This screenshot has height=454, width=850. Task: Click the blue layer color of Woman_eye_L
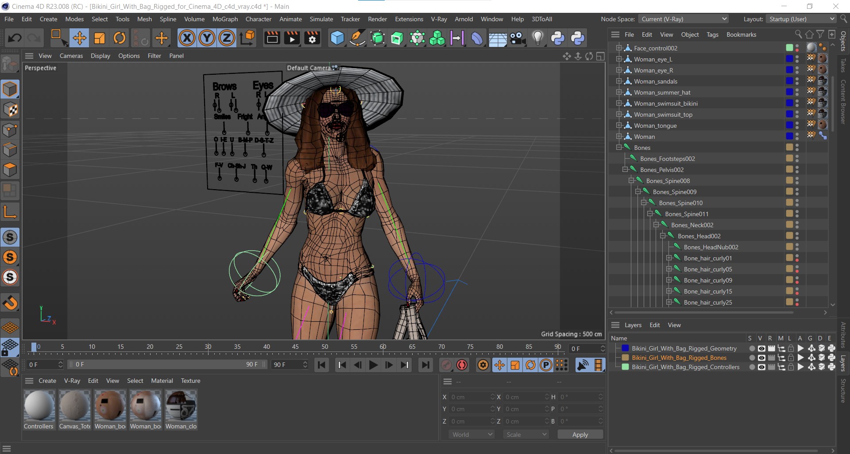(789, 59)
